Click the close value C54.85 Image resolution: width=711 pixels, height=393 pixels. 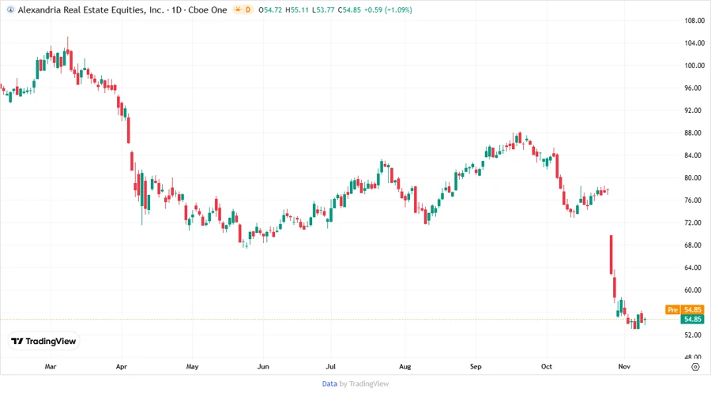coord(349,9)
